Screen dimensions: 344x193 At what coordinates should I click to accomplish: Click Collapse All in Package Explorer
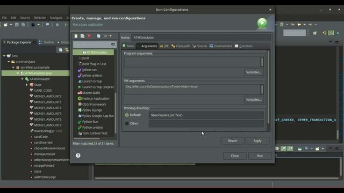(x=61, y=50)
